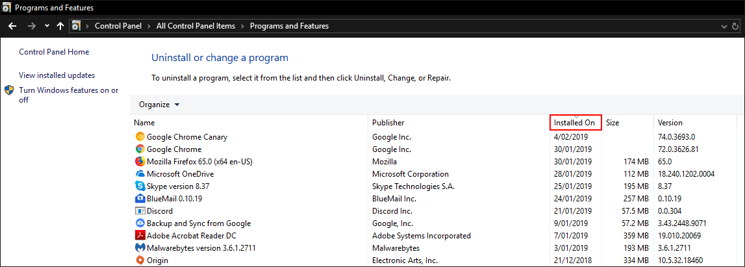The width and height of the screenshot is (745, 267).
Task: Click publisher Electronic Arts, Inc.
Action: pyautogui.click(x=405, y=261)
